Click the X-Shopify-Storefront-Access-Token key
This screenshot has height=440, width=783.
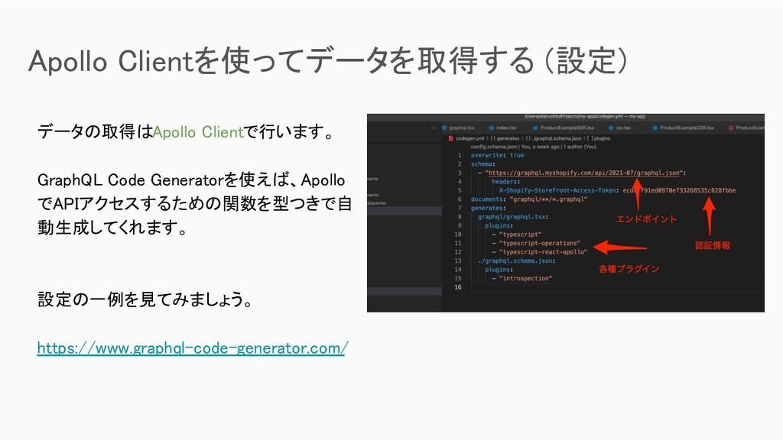(x=559, y=190)
